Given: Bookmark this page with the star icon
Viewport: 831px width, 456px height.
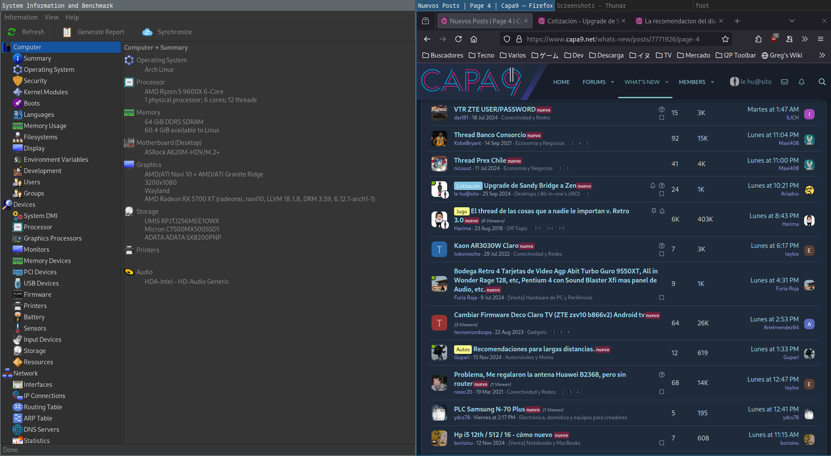Looking at the screenshot, I should (x=725, y=39).
